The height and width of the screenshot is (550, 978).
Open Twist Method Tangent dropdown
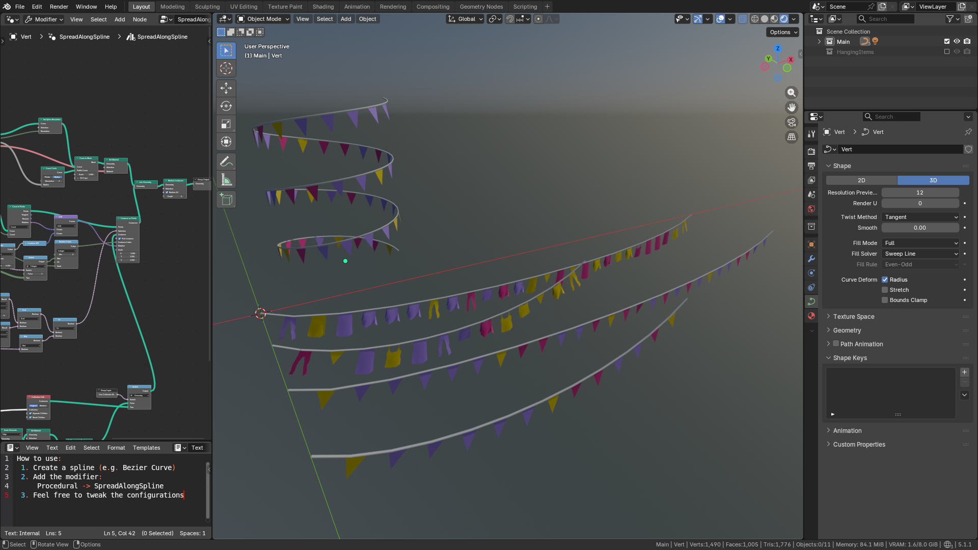[920, 217]
